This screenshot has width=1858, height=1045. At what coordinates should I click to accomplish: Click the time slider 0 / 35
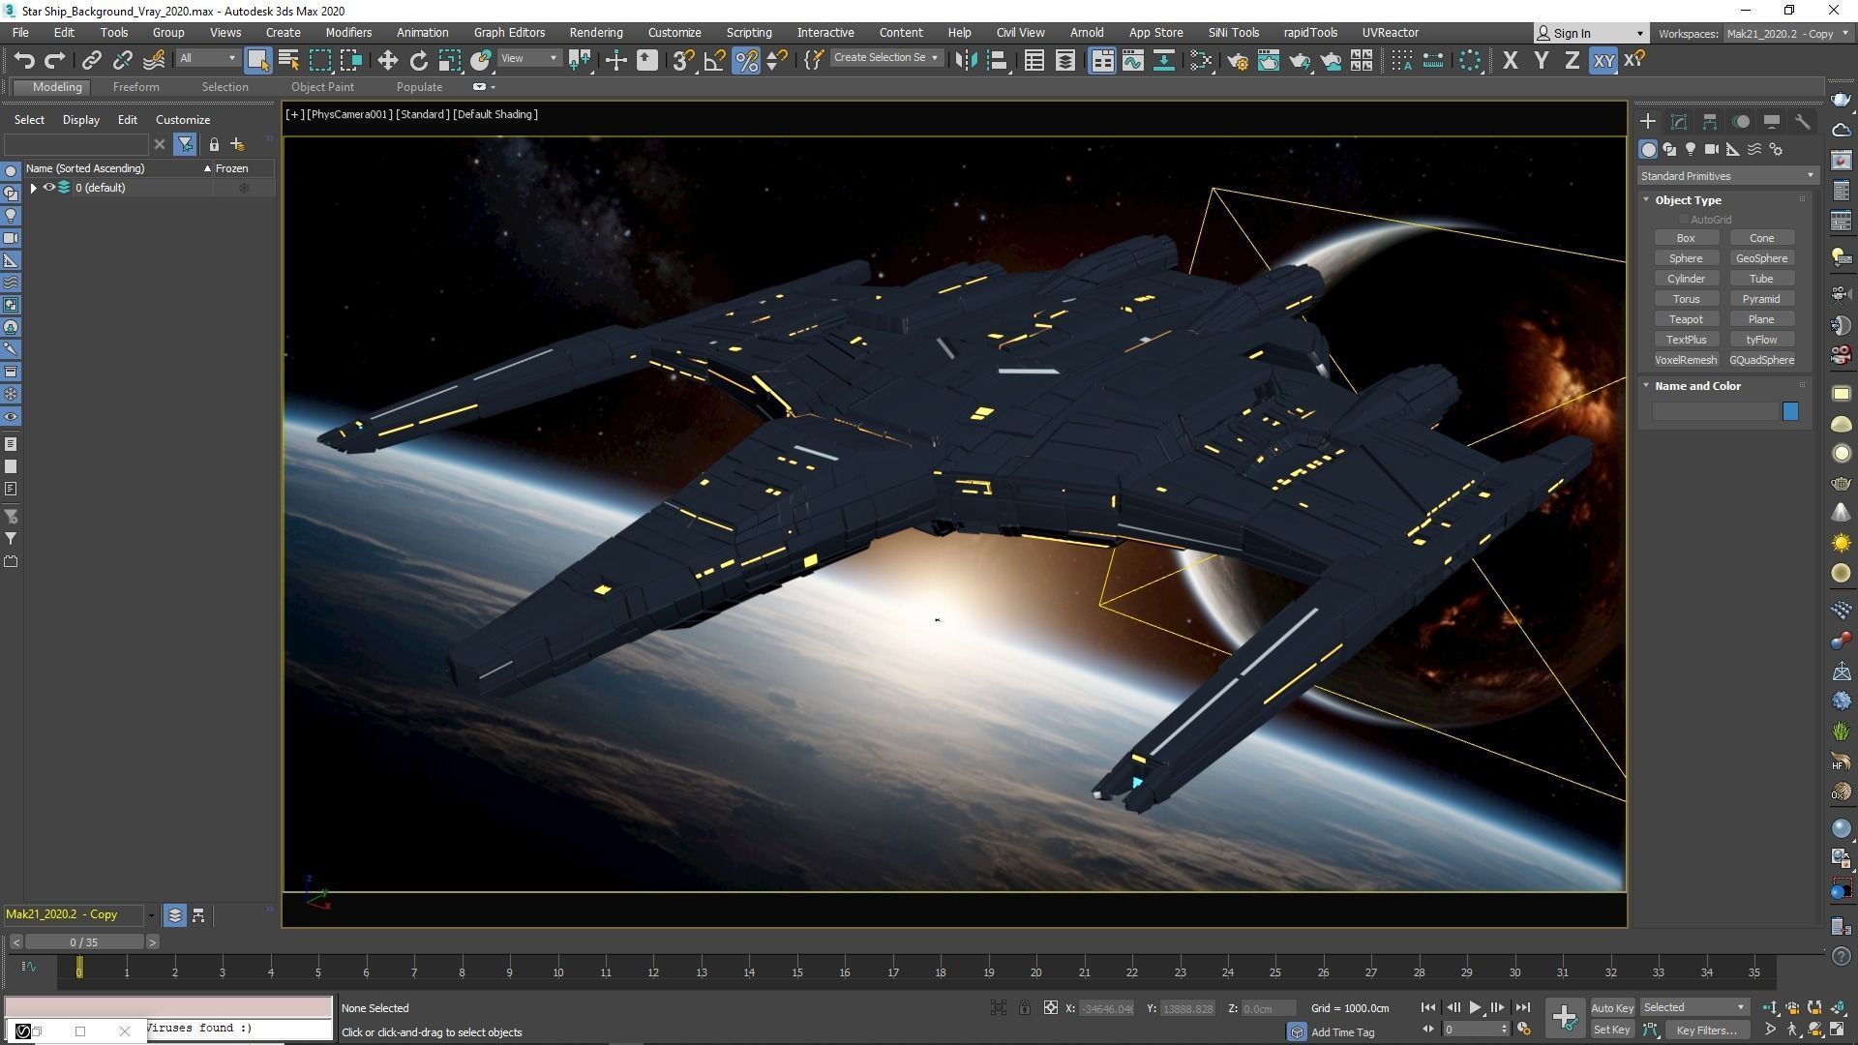[84, 942]
